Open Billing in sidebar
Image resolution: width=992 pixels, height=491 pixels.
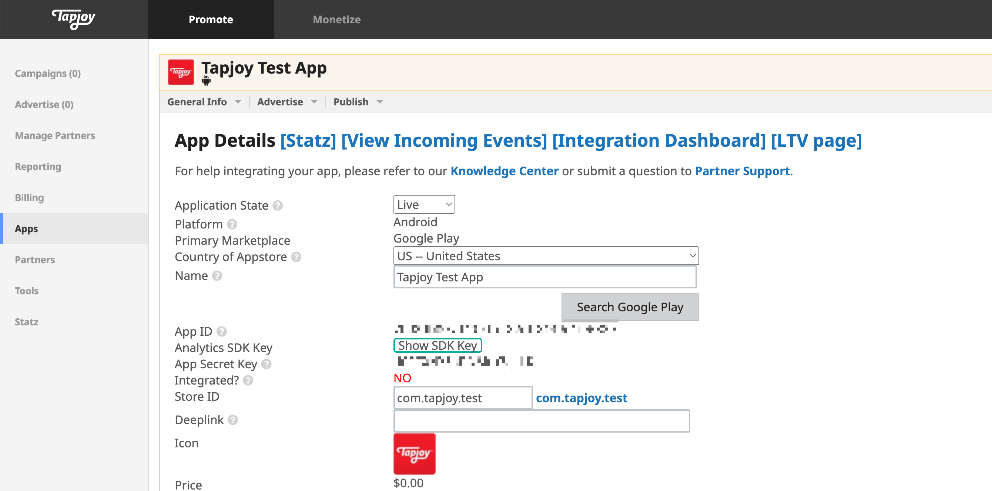pyautogui.click(x=29, y=198)
